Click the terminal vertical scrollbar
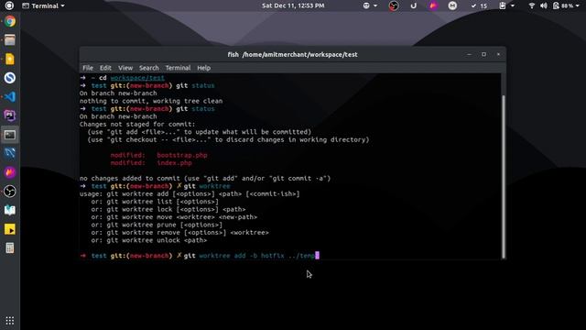The height and width of the screenshot is (330, 586). coord(504,176)
